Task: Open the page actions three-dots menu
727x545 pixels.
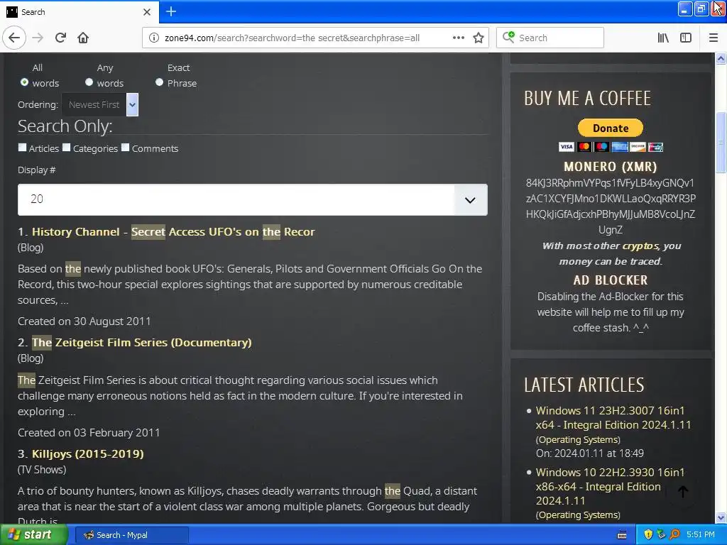Action: 458,38
